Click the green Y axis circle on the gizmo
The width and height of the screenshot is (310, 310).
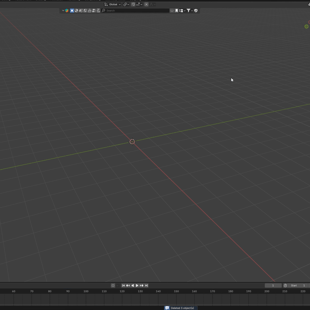[x=306, y=27]
